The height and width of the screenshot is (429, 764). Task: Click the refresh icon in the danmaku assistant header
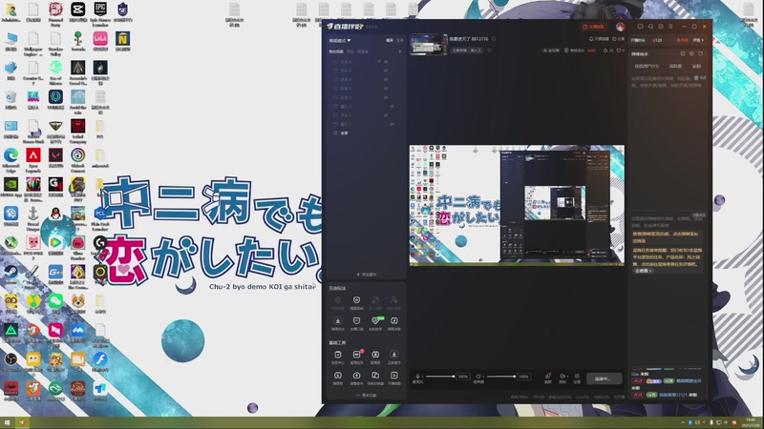[x=701, y=54]
